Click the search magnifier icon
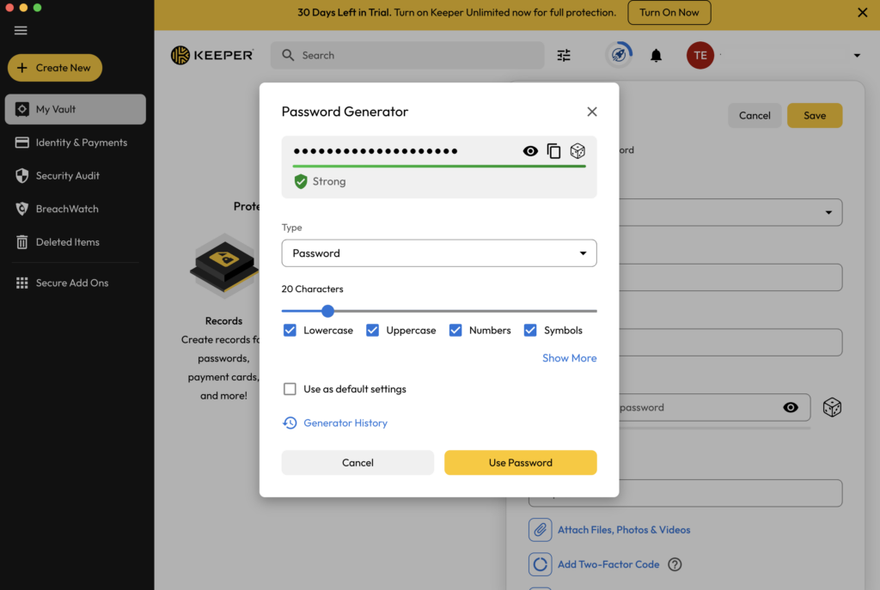The height and width of the screenshot is (590, 880). click(288, 55)
